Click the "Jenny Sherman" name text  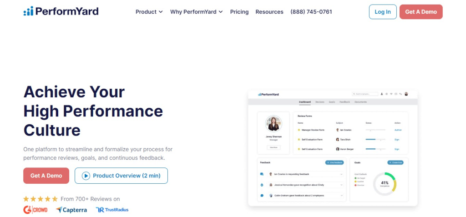pyautogui.click(x=274, y=136)
